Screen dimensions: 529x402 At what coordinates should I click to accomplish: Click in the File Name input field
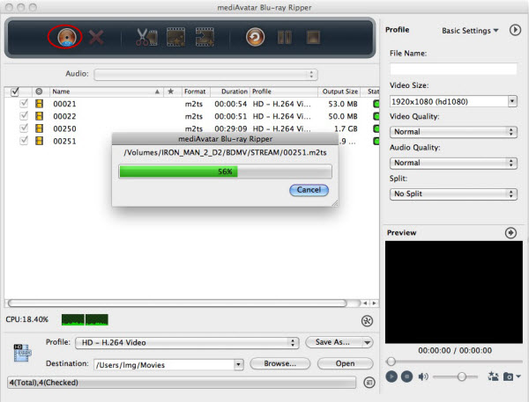pyautogui.click(x=453, y=69)
